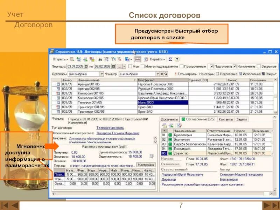
Task: Enable the Просроченные checkbox
Action: click(182, 66)
